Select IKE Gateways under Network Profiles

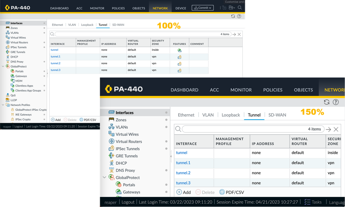tap(23, 115)
